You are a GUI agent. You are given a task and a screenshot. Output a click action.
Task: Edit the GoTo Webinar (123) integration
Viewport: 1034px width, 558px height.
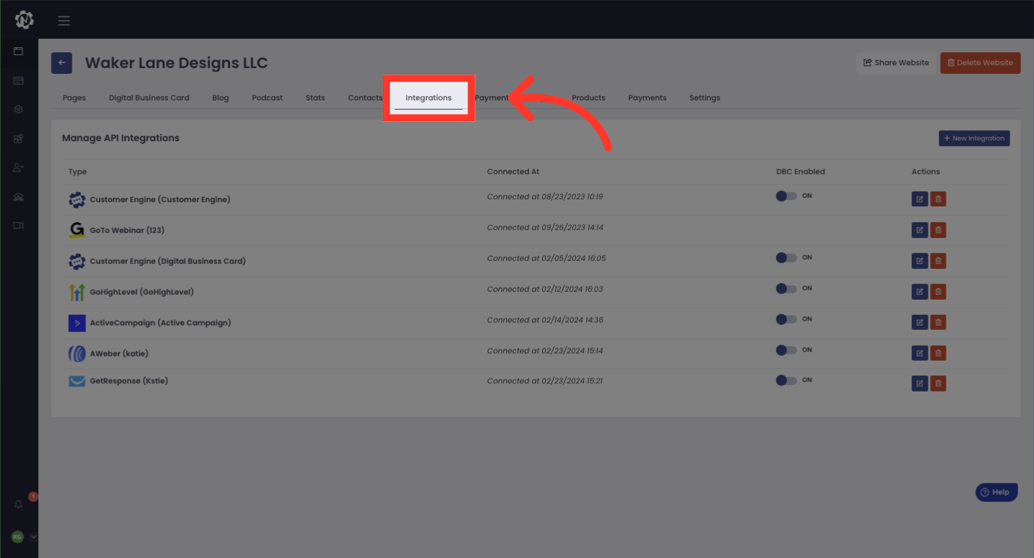tap(920, 230)
